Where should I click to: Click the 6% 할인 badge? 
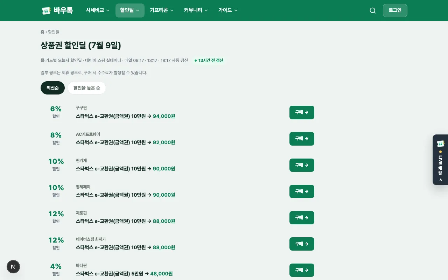click(56, 112)
